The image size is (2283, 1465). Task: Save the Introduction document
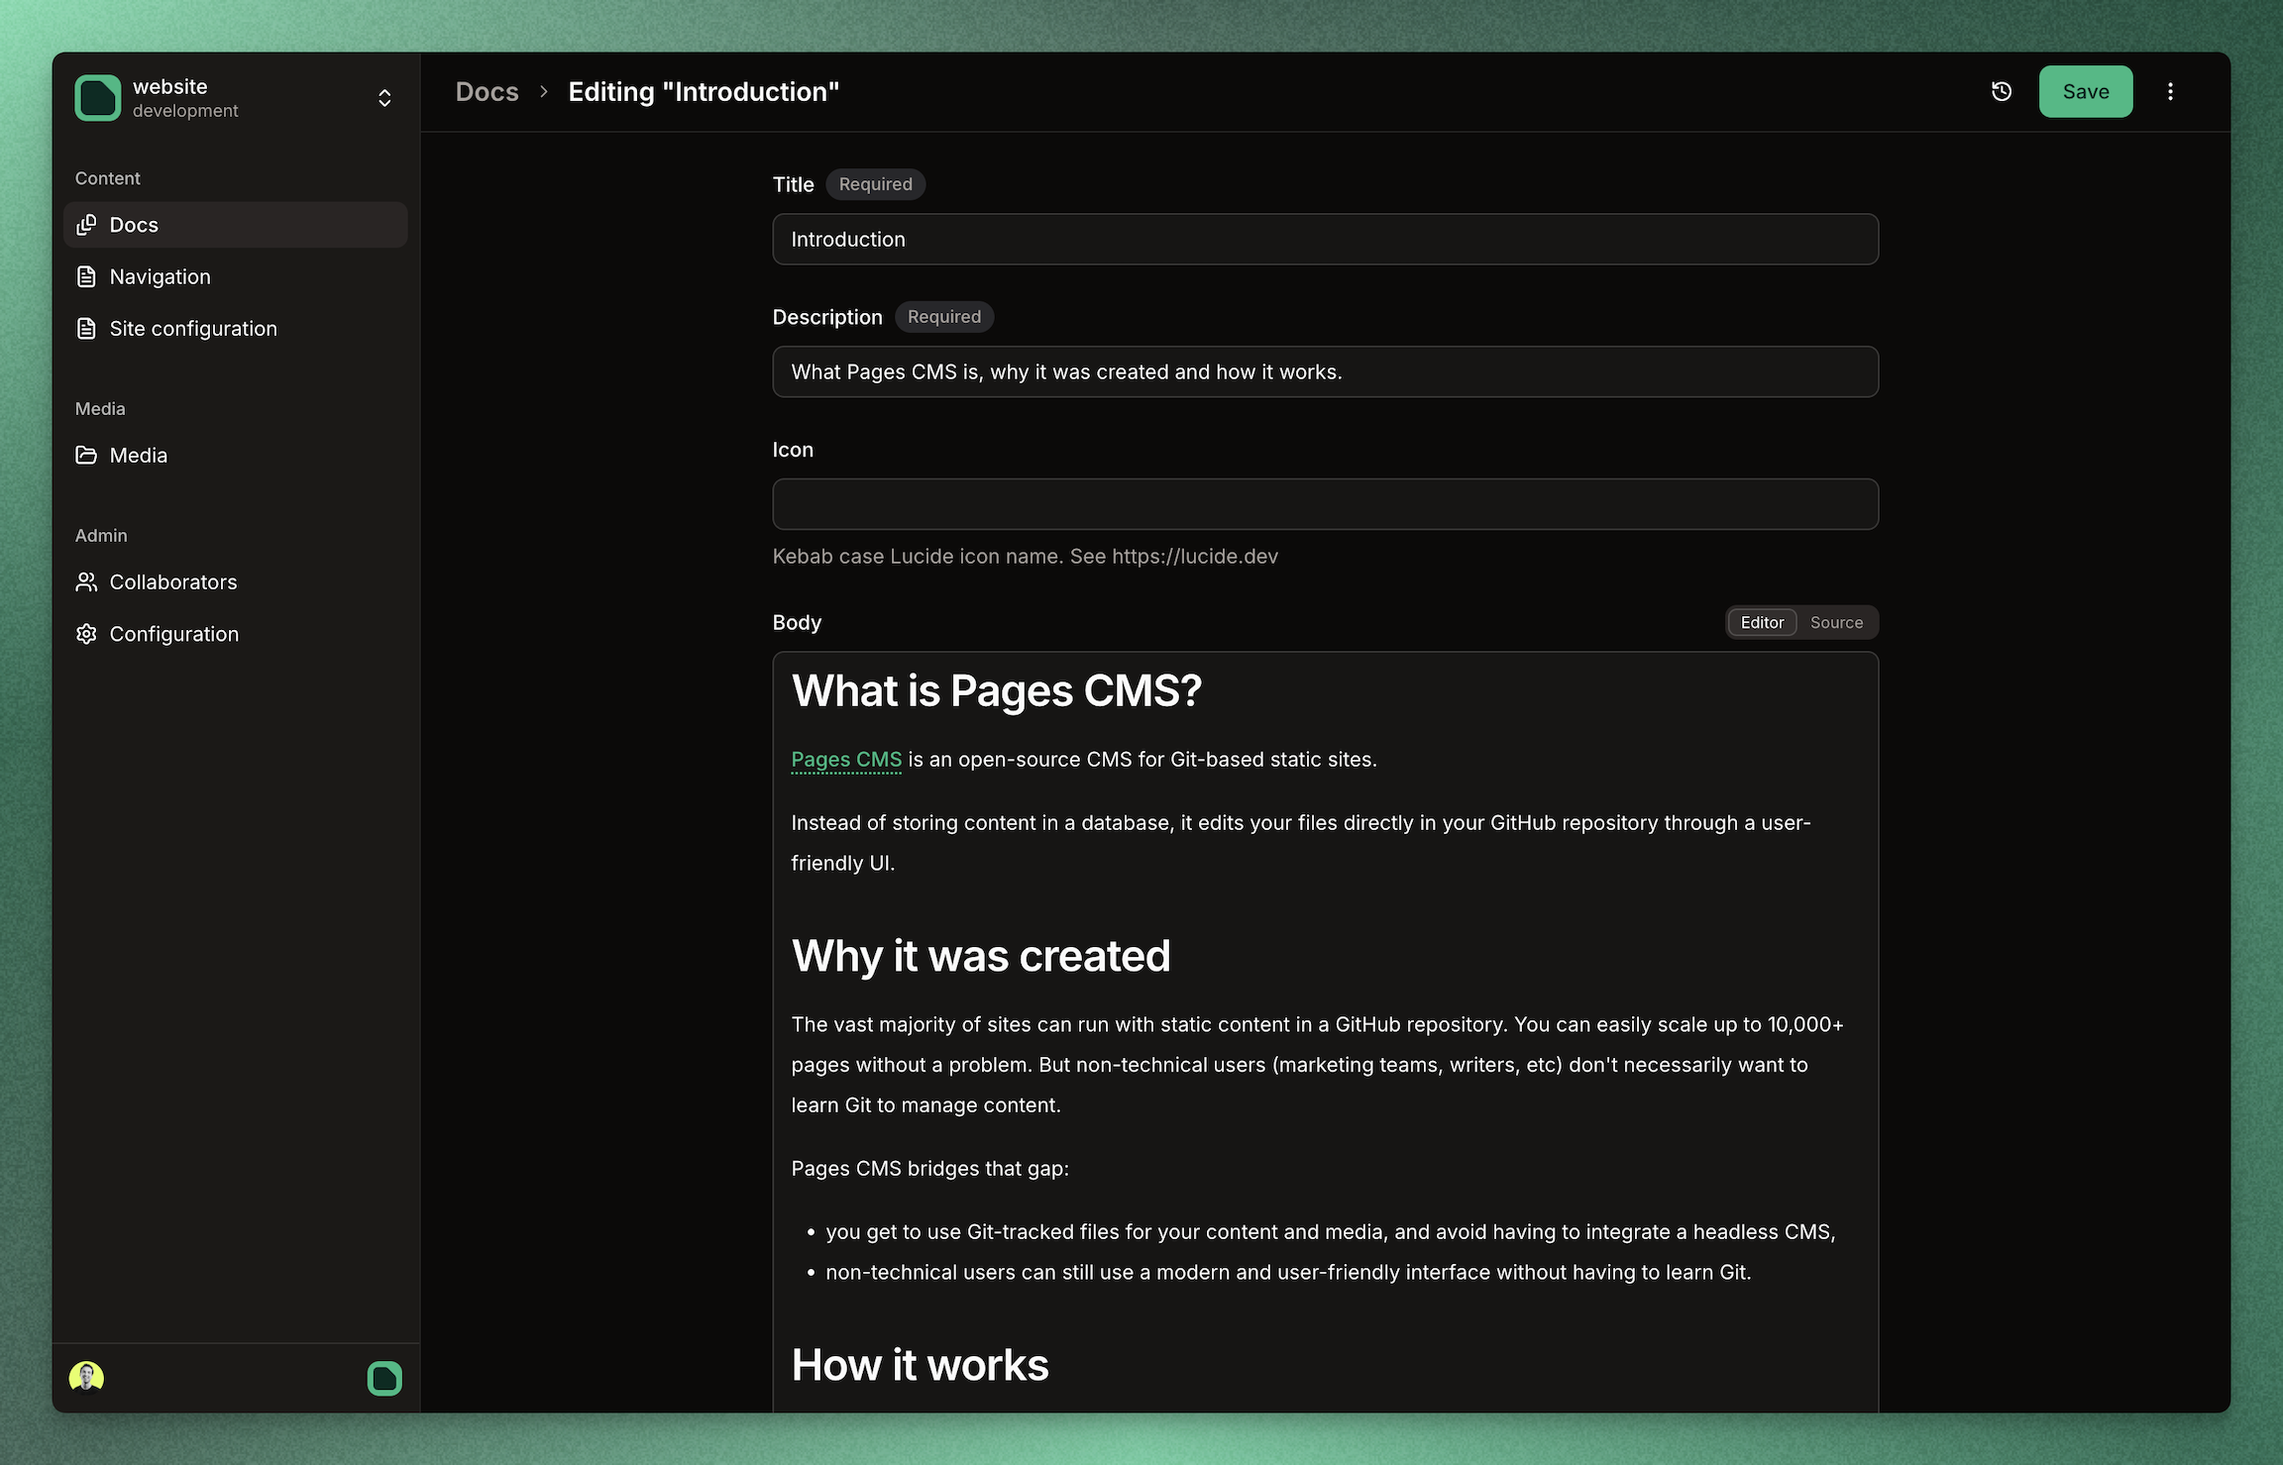(x=2086, y=91)
